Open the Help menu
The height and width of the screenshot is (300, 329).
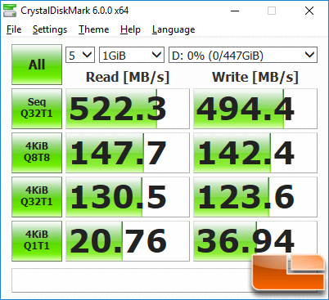(130, 29)
